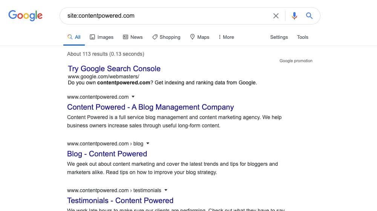Clear the search query with X icon

(276, 16)
